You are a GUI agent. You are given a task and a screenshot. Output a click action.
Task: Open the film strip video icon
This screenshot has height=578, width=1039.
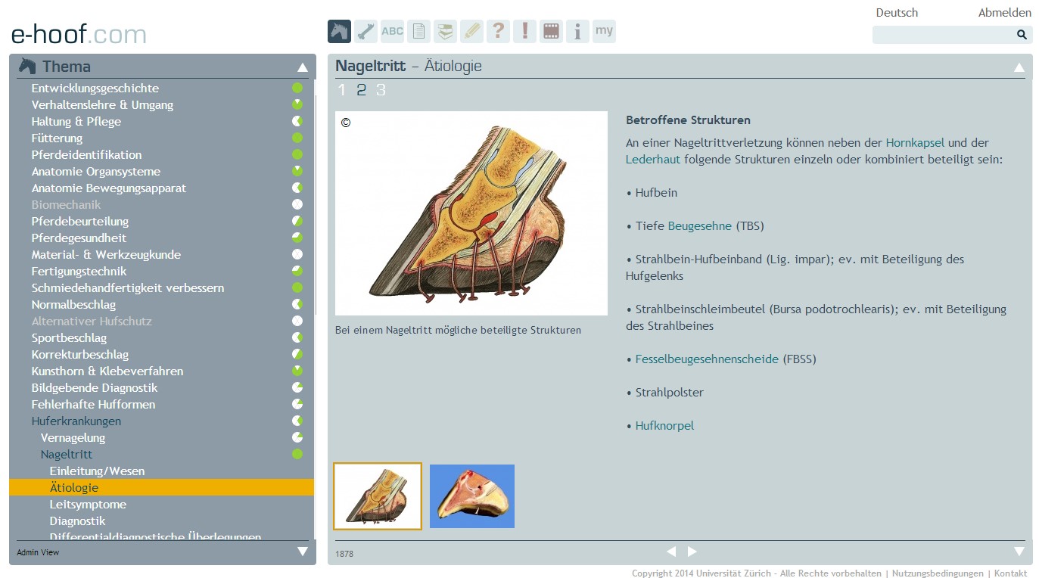(551, 32)
